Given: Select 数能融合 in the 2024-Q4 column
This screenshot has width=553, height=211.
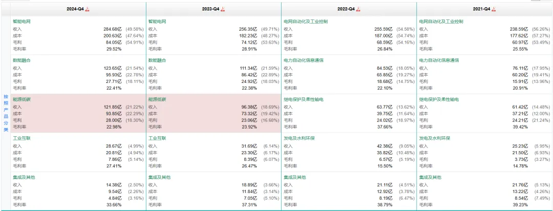Looking at the screenshot, I should [x=22, y=60].
